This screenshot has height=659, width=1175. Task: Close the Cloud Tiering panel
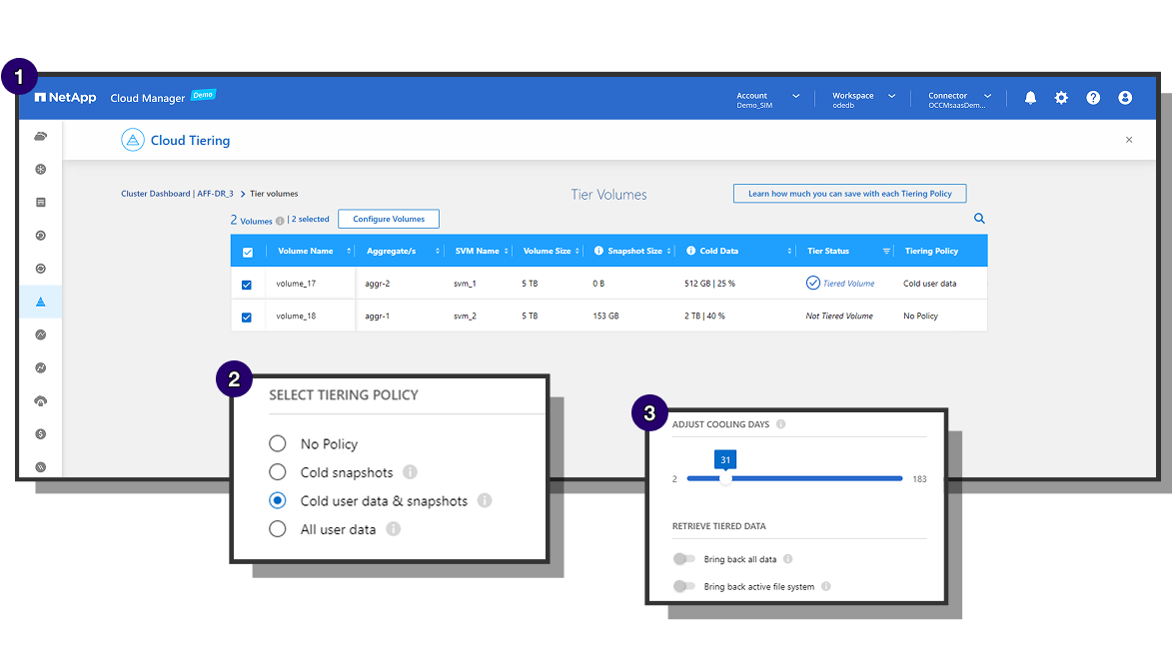pyautogui.click(x=1129, y=140)
